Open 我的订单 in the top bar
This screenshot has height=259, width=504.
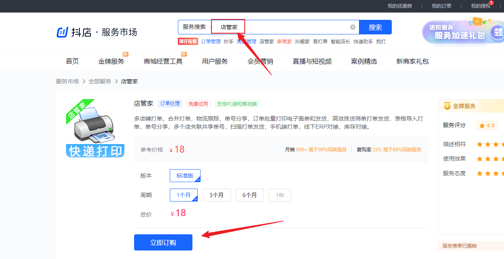[441, 6]
